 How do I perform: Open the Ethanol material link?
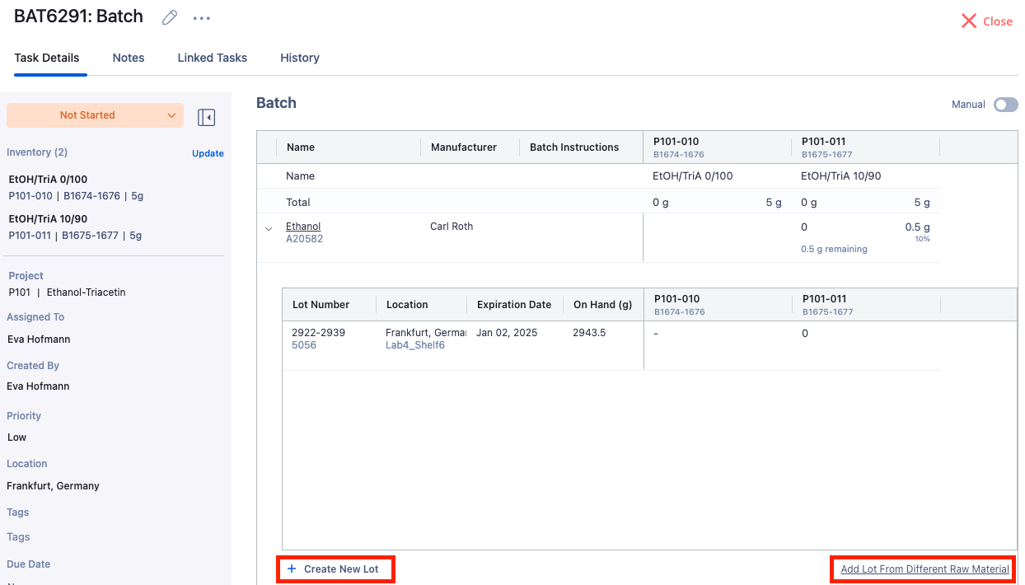303,227
